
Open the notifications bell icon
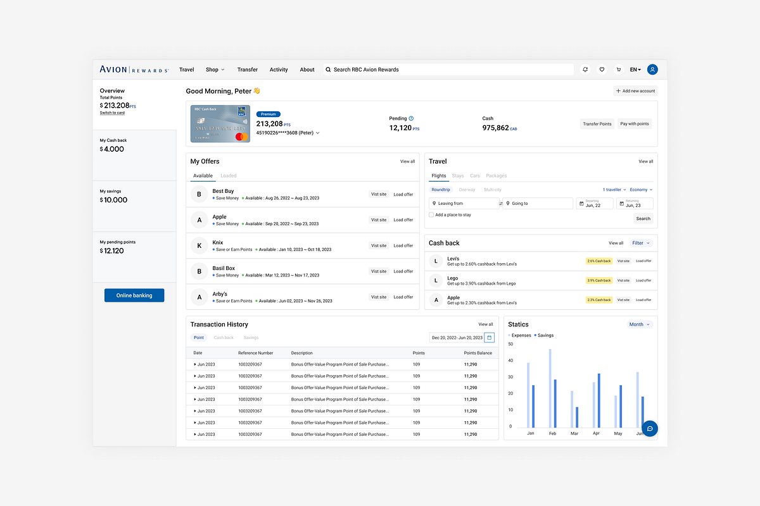(x=585, y=70)
